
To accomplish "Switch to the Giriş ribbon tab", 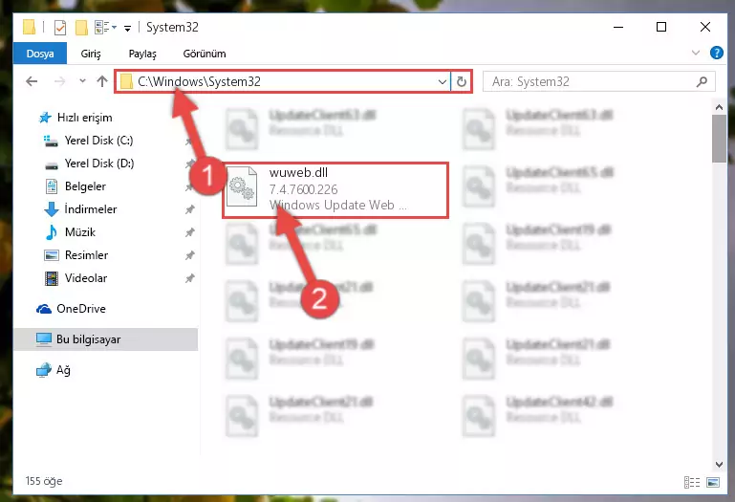I will 91,54.
